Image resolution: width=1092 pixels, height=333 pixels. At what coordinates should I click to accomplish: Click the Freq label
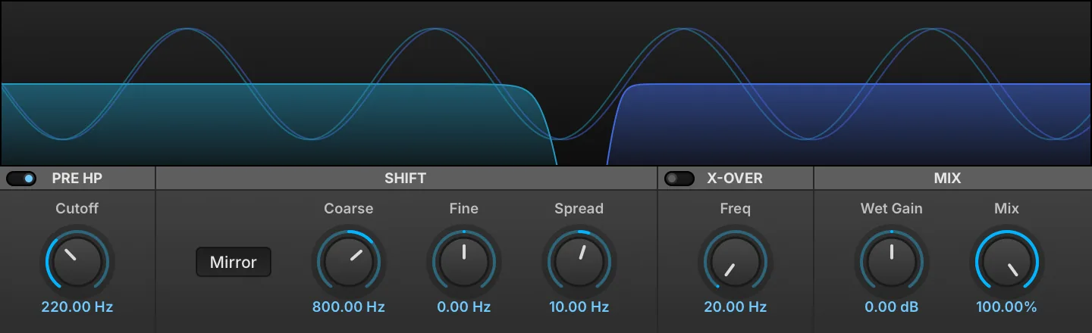coord(736,208)
